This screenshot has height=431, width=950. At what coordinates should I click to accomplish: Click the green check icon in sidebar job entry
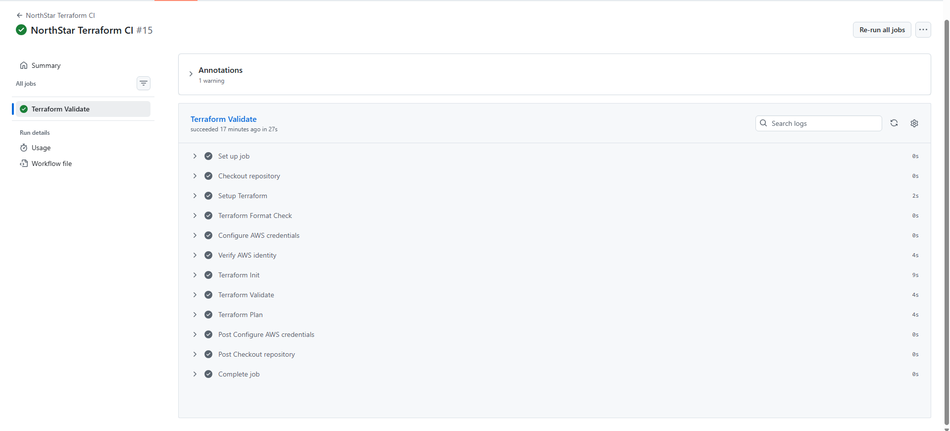[x=24, y=109]
